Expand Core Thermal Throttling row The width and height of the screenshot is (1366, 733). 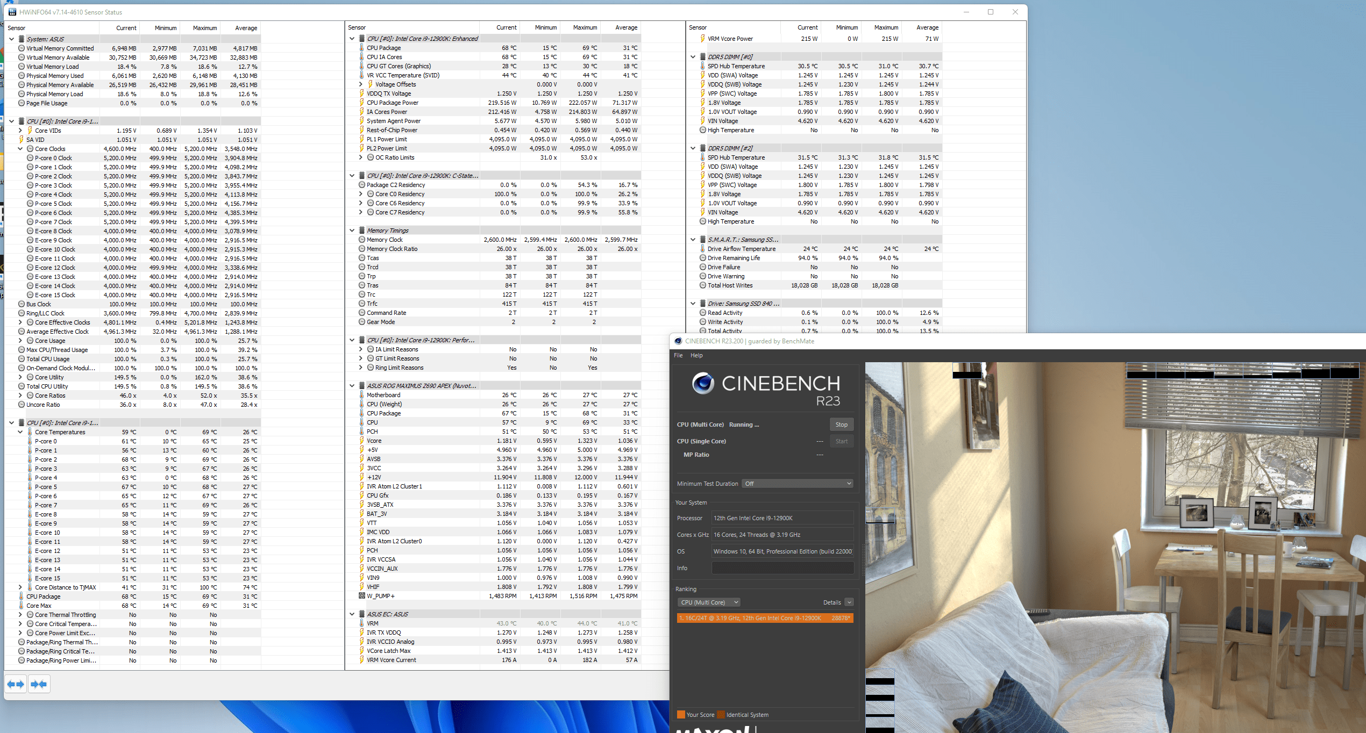(x=20, y=615)
